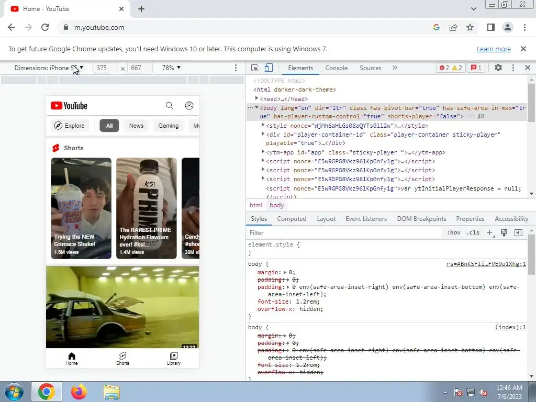Screen dimensions: 536x402
Task: Open device toolbar more options menu
Action: click(236, 68)
